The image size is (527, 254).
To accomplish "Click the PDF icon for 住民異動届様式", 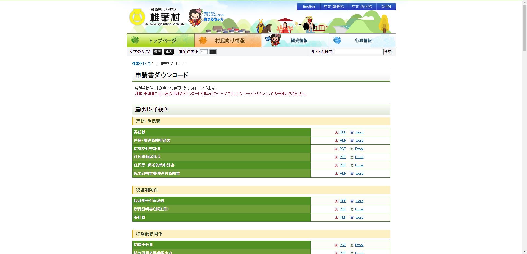I will [336, 157].
